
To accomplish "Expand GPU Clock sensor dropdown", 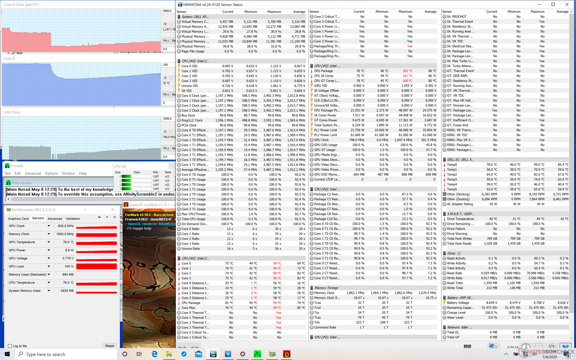I will click(x=49, y=226).
